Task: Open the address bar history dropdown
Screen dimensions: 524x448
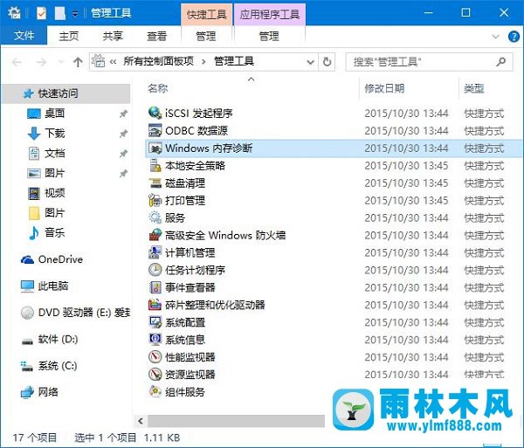Action: 310,62
